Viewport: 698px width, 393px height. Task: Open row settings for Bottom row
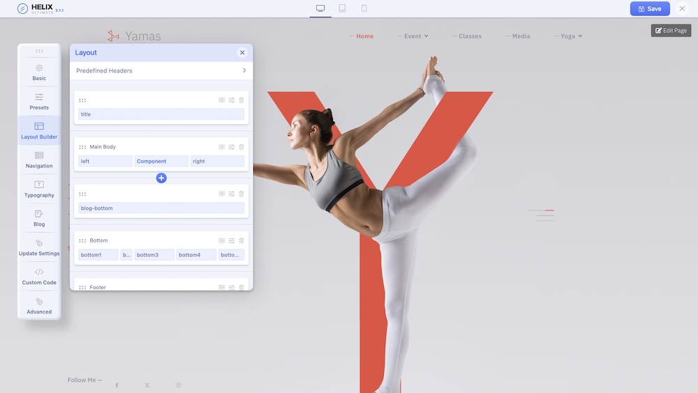[x=232, y=240]
